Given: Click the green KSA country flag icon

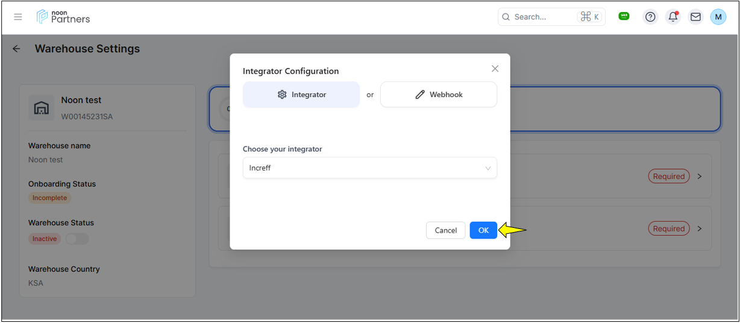Looking at the screenshot, I should click(624, 16).
